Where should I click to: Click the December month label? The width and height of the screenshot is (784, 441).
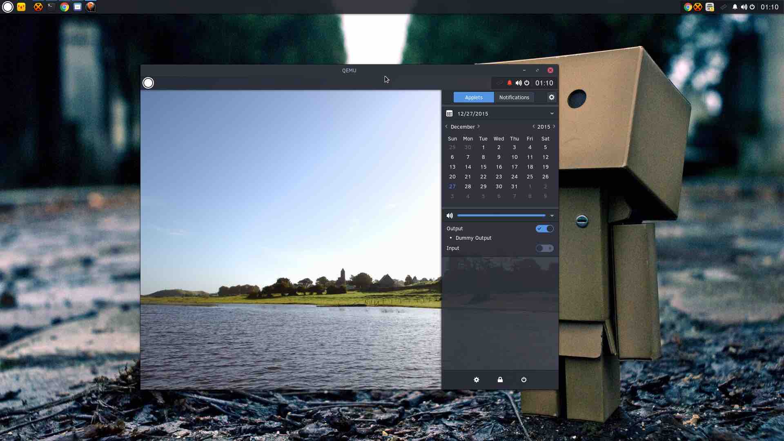(x=463, y=127)
